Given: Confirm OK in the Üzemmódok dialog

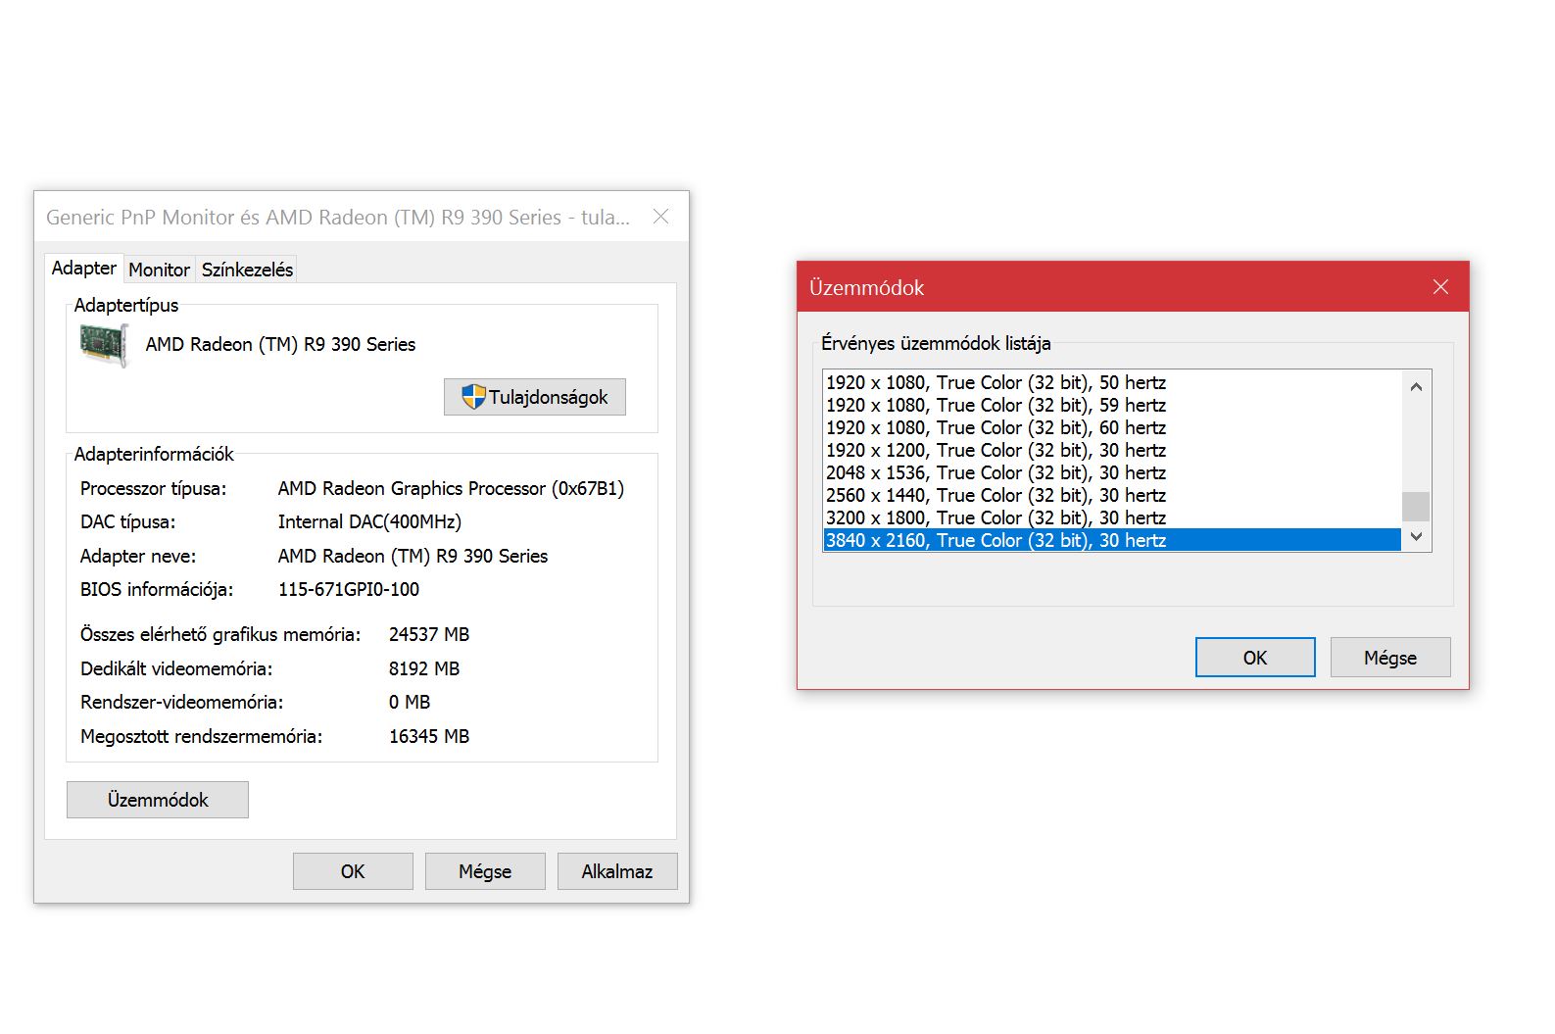Looking at the screenshot, I should pos(1255,658).
